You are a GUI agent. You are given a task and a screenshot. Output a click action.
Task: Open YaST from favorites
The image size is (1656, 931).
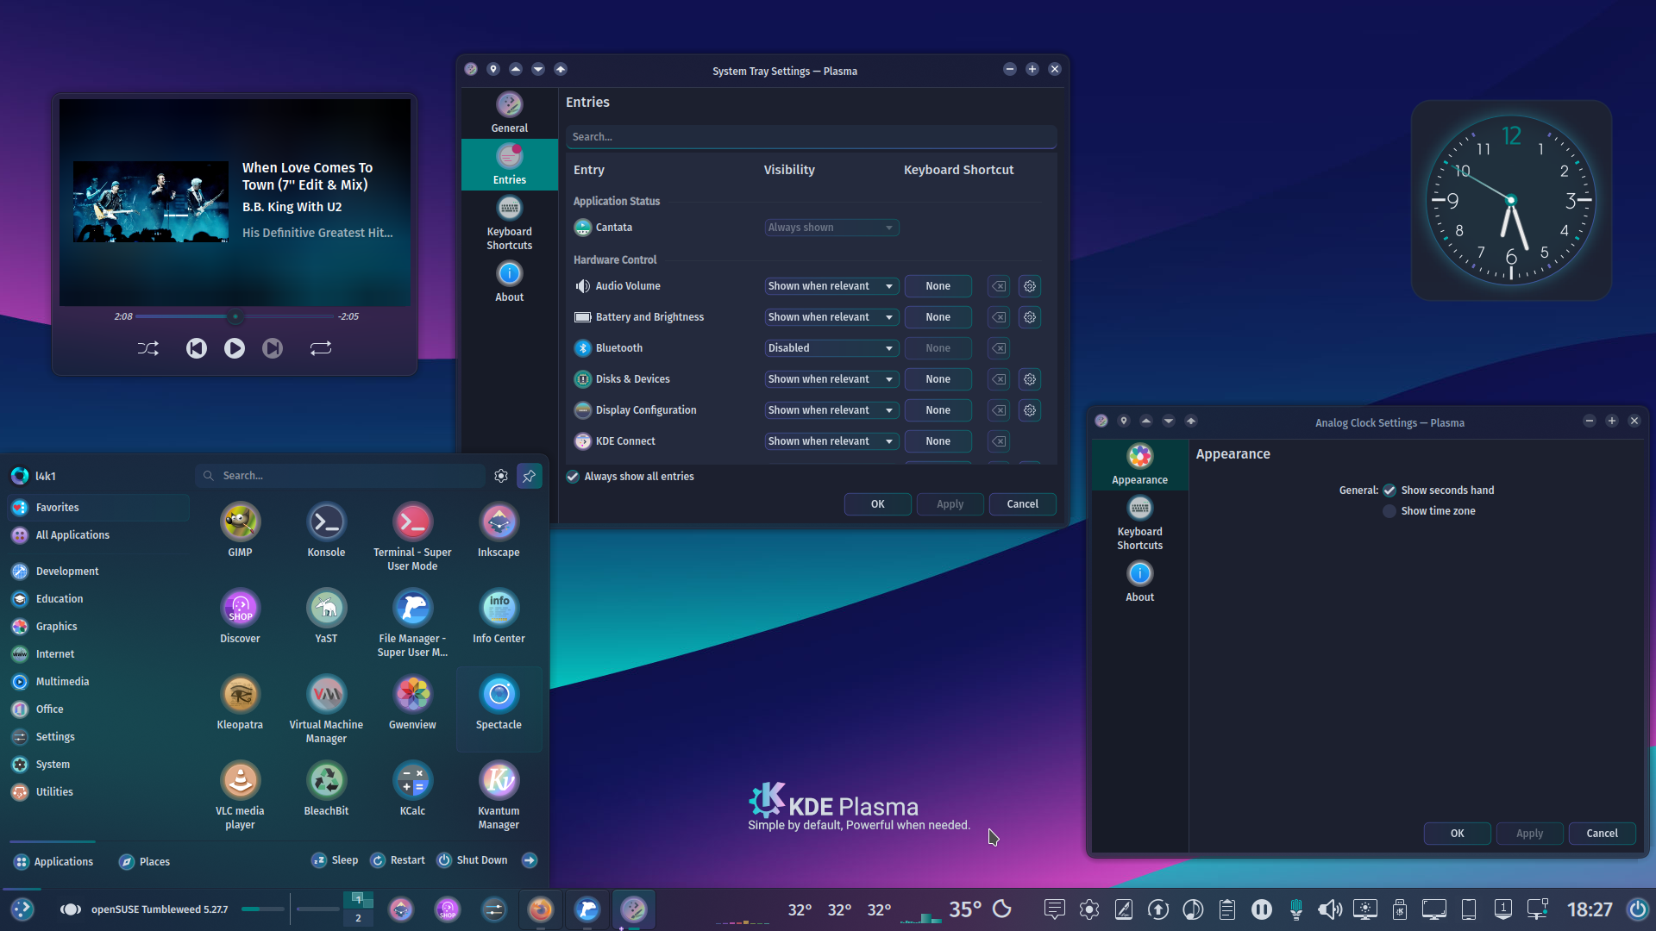[x=326, y=615]
